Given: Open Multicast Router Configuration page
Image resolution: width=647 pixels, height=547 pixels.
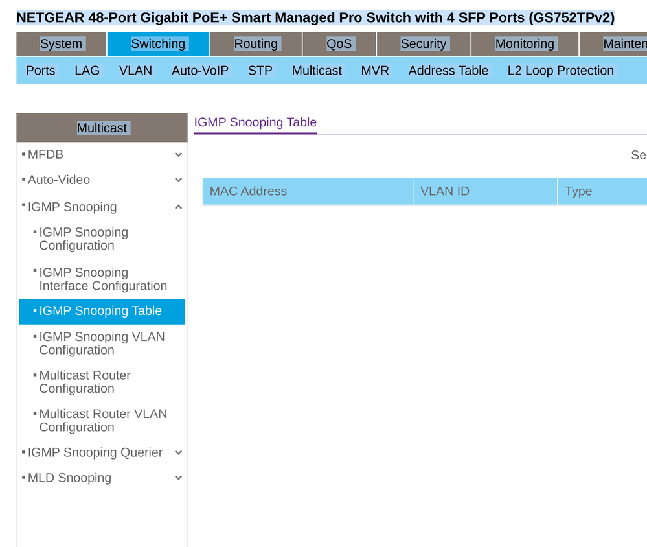Looking at the screenshot, I should pyautogui.click(x=85, y=382).
